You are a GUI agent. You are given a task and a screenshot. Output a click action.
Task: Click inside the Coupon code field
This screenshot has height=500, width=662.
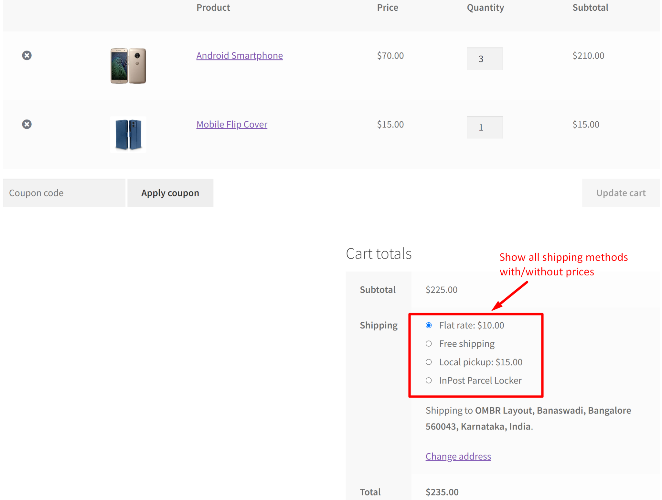coord(64,193)
